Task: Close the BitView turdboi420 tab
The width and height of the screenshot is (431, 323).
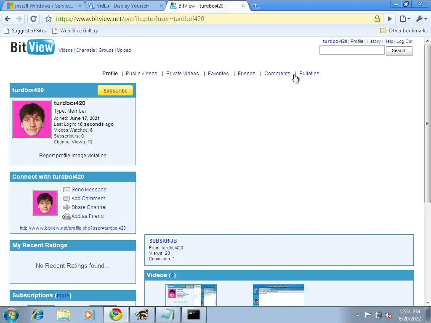Action: tap(243, 6)
